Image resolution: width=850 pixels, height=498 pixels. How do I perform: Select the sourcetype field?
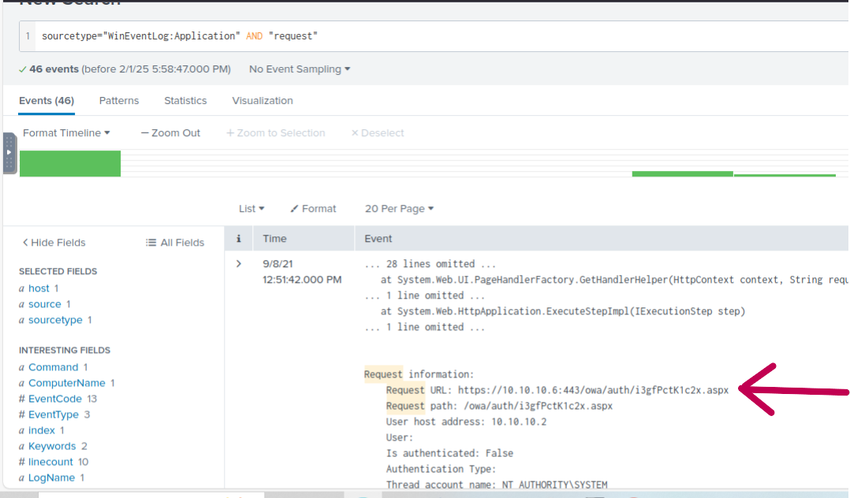(55, 320)
